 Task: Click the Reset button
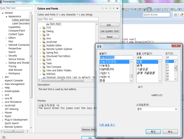pyautogui.click(x=110, y=37)
